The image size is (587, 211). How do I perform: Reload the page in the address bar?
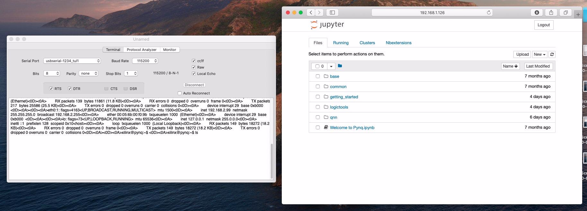(x=489, y=12)
